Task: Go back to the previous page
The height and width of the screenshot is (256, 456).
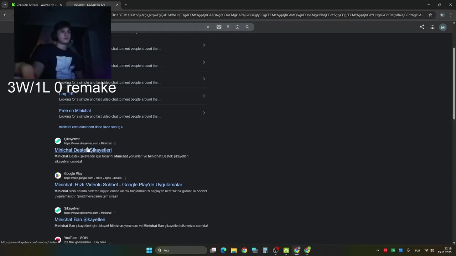Action: pyautogui.click(x=5, y=15)
